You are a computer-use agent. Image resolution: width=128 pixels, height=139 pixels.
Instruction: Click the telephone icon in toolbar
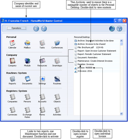tap(44, 29)
